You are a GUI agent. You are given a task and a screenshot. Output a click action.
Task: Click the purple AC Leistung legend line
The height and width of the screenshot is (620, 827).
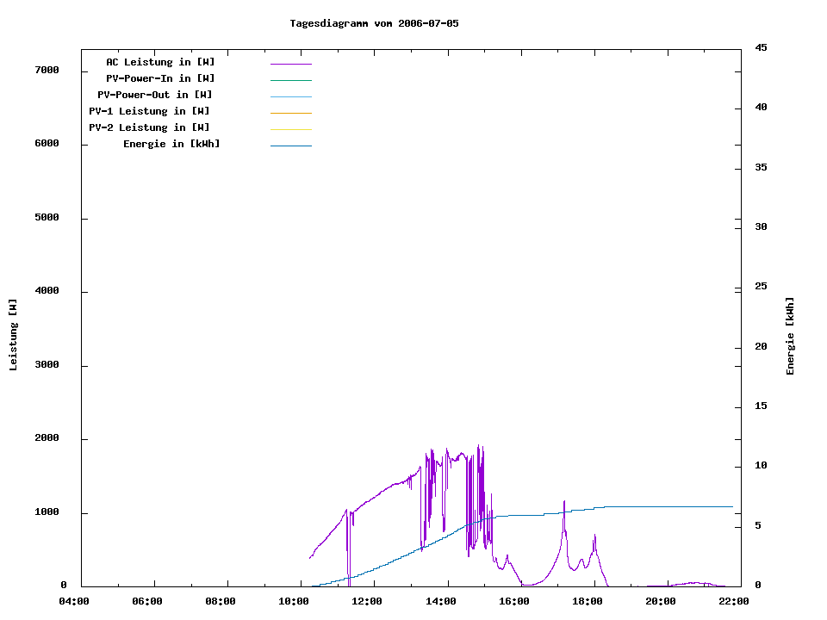click(290, 64)
